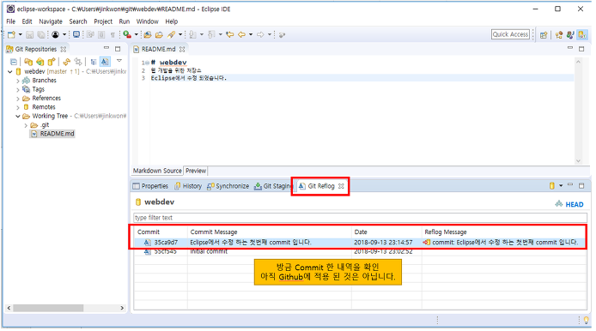Click the Quick Access field
The width and height of the screenshot is (596, 331).
(510, 34)
